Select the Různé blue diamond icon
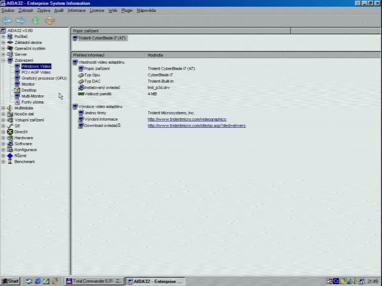This screenshot has width=382, height=286. pos(10,155)
